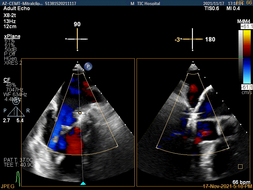The height and width of the screenshot is (190, 253).
Task: Select the CF color flow heading
Action: coord(6,80)
